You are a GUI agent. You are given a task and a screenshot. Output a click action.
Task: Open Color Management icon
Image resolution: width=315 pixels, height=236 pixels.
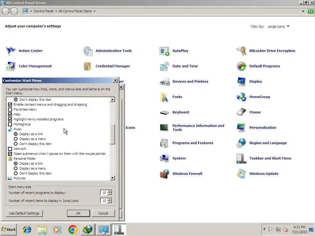coord(11,66)
